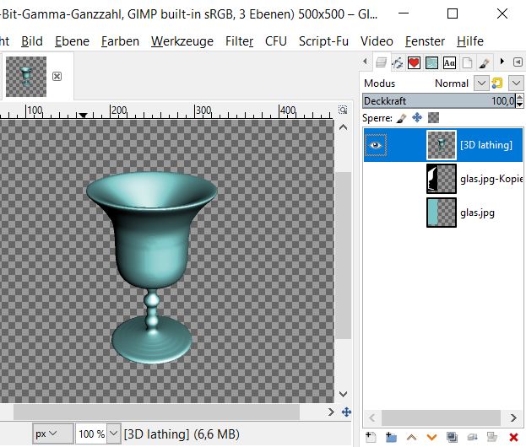
Task: Toggle lock pixels brush icon
Action: [402, 118]
